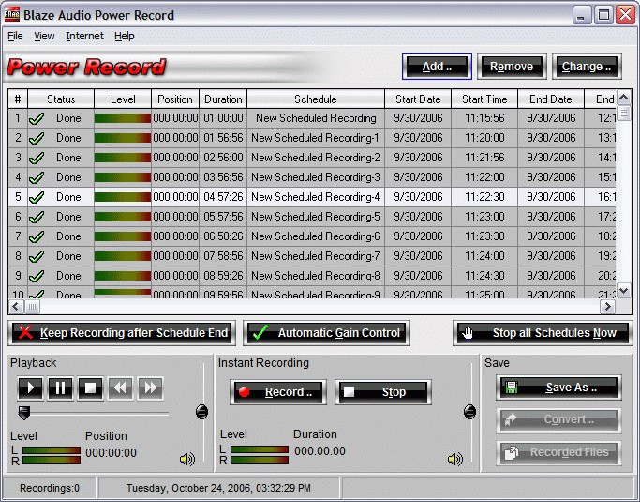Click the horizontal scroll left arrow

point(16,306)
